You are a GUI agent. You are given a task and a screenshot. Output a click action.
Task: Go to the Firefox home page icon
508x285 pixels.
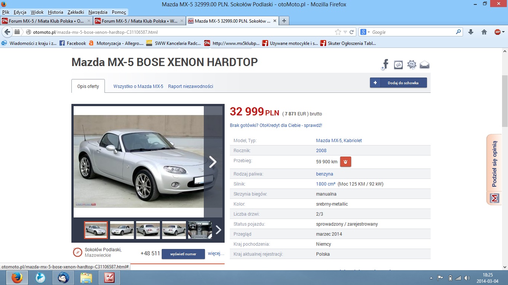pos(484,32)
